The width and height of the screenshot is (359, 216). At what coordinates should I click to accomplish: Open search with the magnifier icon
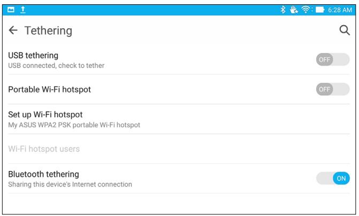(x=345, y=30)
